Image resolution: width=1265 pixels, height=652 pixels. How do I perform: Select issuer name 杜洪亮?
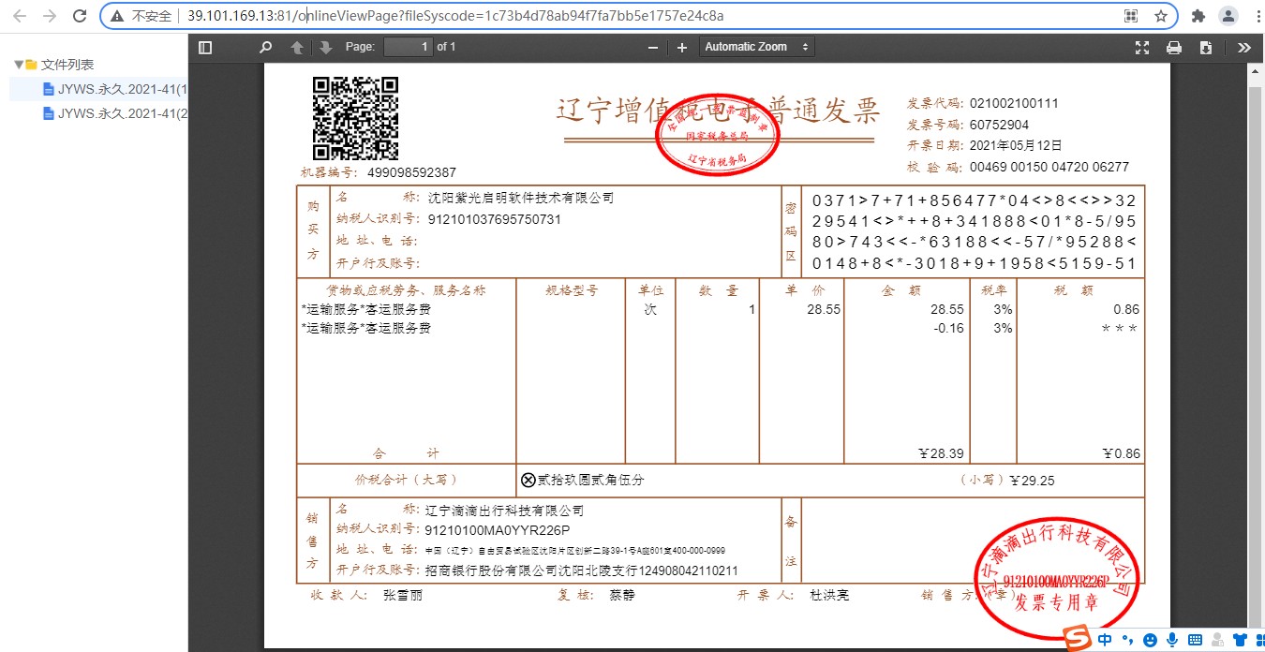(829, 595)
